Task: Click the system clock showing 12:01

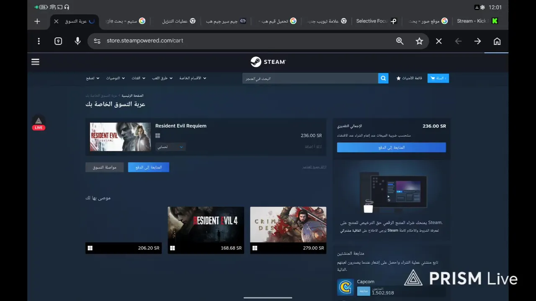Action: click(495, 7)
